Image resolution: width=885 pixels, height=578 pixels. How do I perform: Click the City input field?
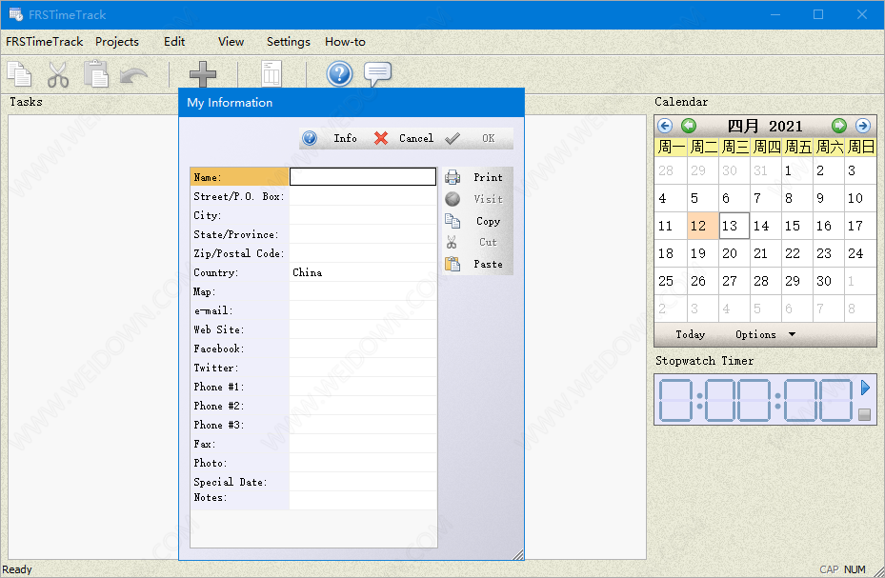point(363,215)
